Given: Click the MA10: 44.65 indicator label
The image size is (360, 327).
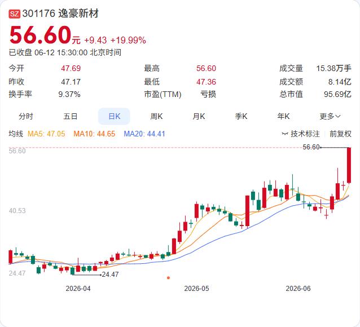Looking at the screenshot, I should pos(94,134).
